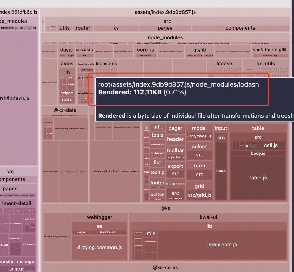The image size is (294, 272).
Task: Select the tooltip component block
Action: pyautogui.click(x=157, y=172)
